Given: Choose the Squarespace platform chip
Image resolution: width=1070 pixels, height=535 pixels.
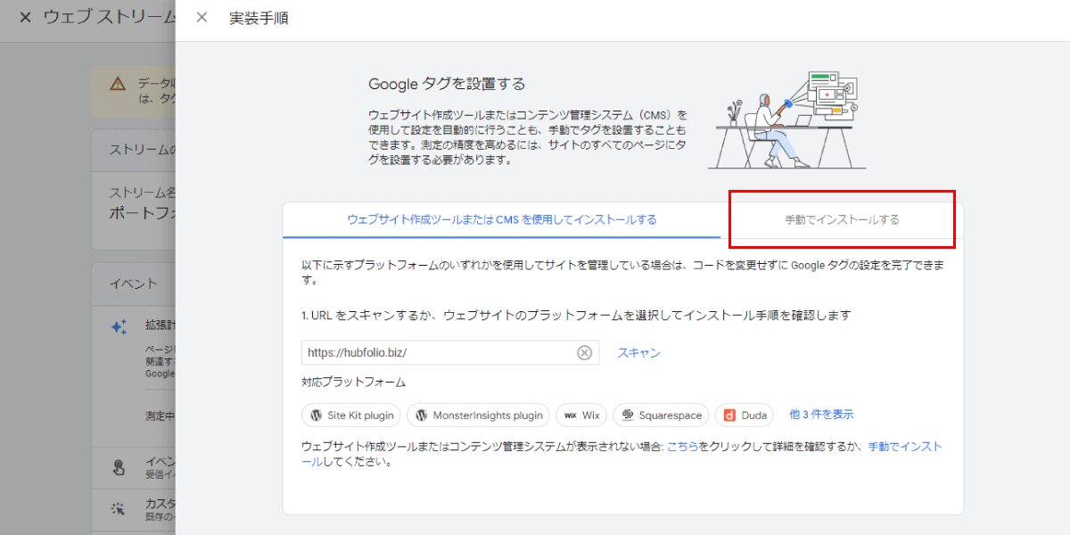Looking at the screenshot, I should 661,416.
